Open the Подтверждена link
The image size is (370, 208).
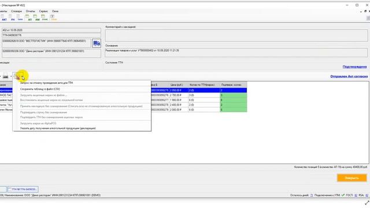354,67
